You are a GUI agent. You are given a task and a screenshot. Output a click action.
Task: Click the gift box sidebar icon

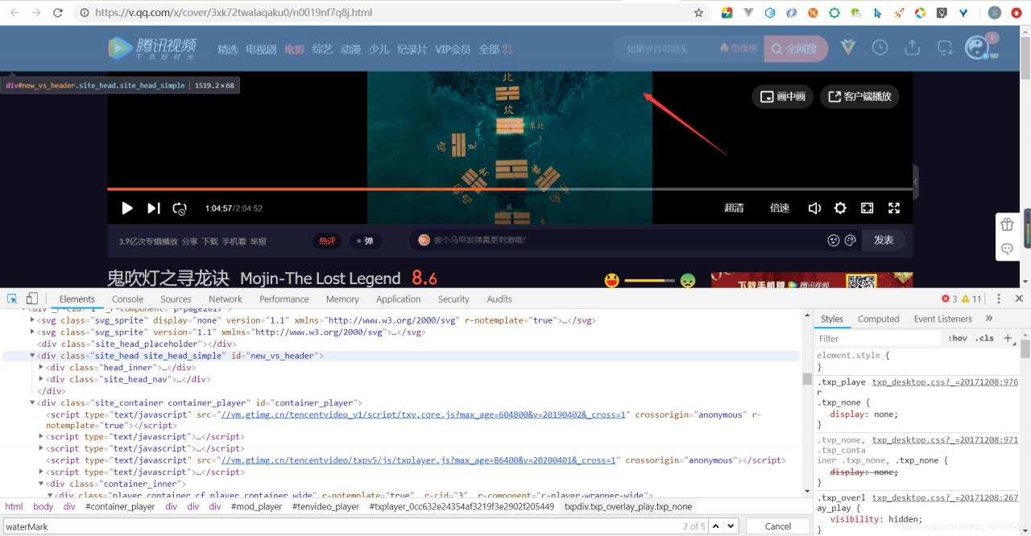coord(1007,225)
